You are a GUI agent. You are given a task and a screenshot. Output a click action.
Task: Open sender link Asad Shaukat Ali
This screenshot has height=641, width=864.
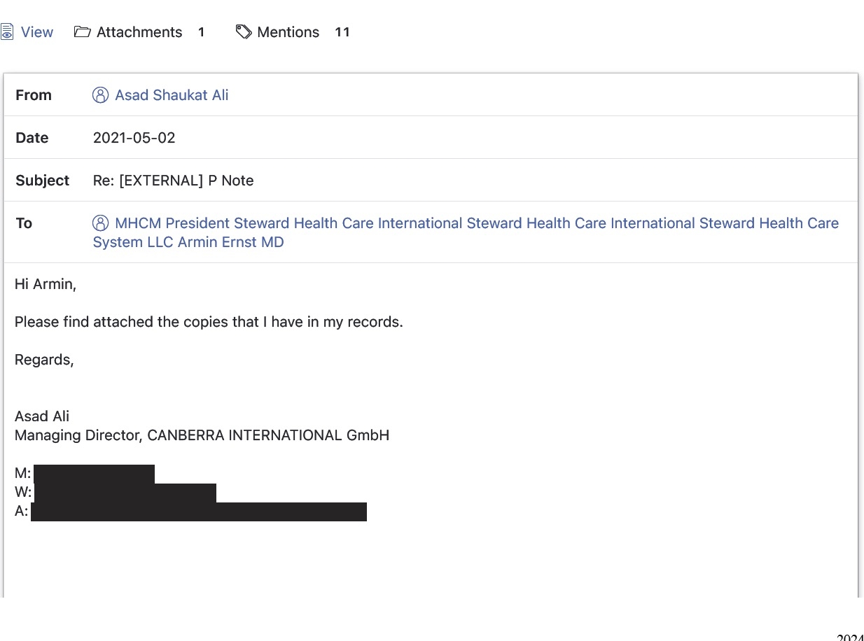[172, 95]
